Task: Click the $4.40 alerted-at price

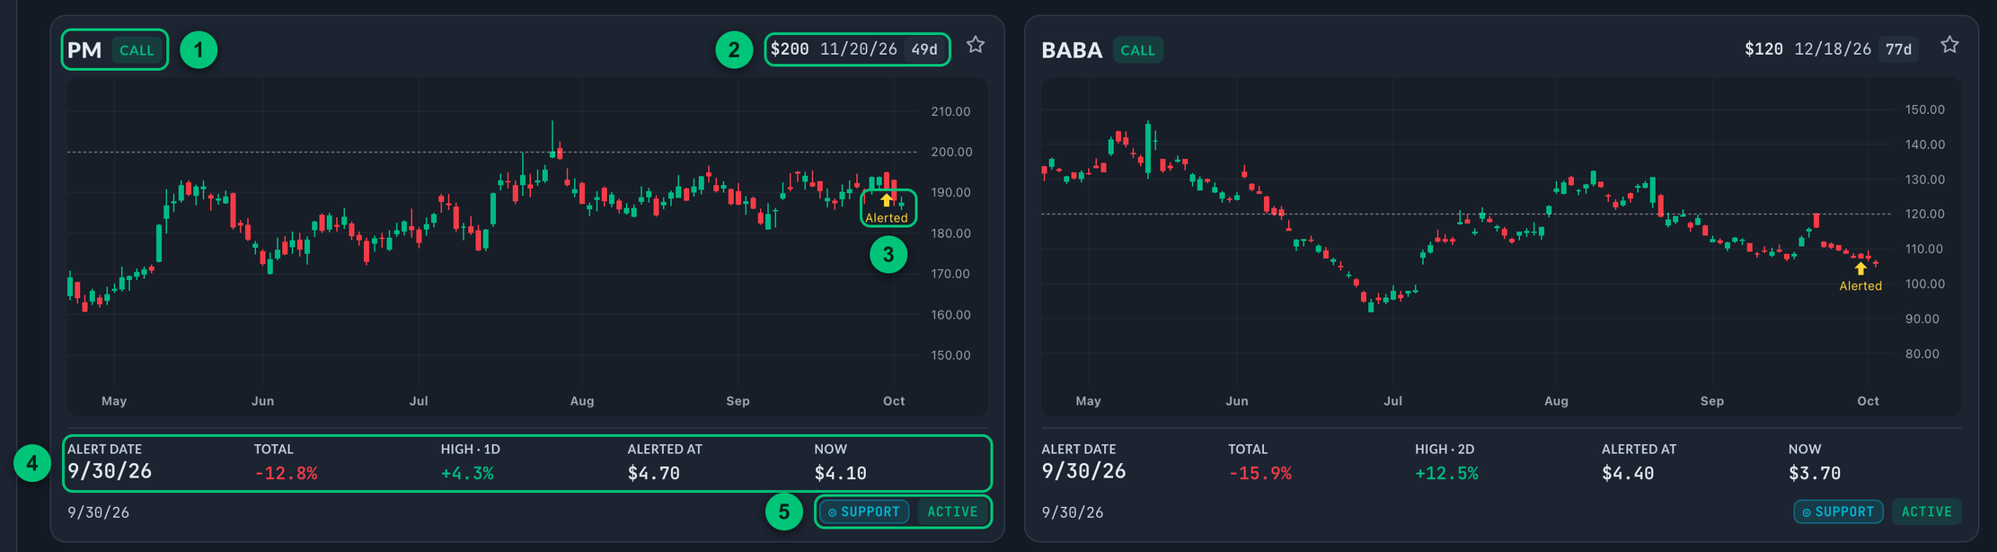Action: tap(1628, 473)
